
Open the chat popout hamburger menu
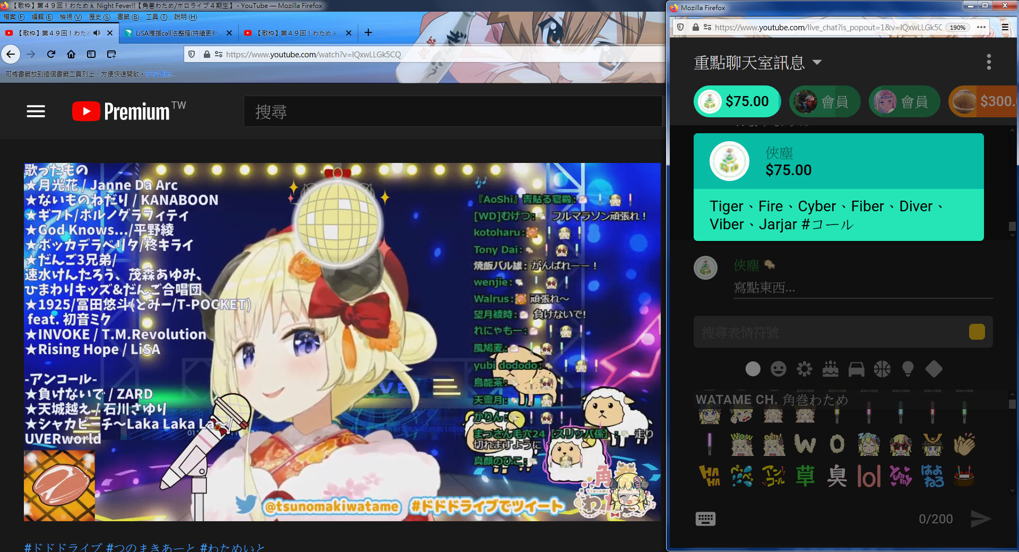point(1005,27)
